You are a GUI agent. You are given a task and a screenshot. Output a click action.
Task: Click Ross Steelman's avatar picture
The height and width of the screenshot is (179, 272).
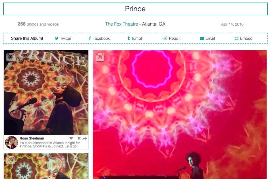click(x=11, y=142)
